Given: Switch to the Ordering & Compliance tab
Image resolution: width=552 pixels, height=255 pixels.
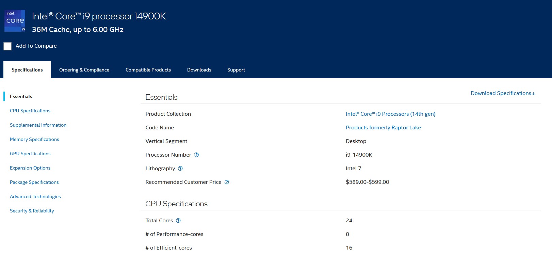Looking at the screenshot, I should click(x=84, y=70).
